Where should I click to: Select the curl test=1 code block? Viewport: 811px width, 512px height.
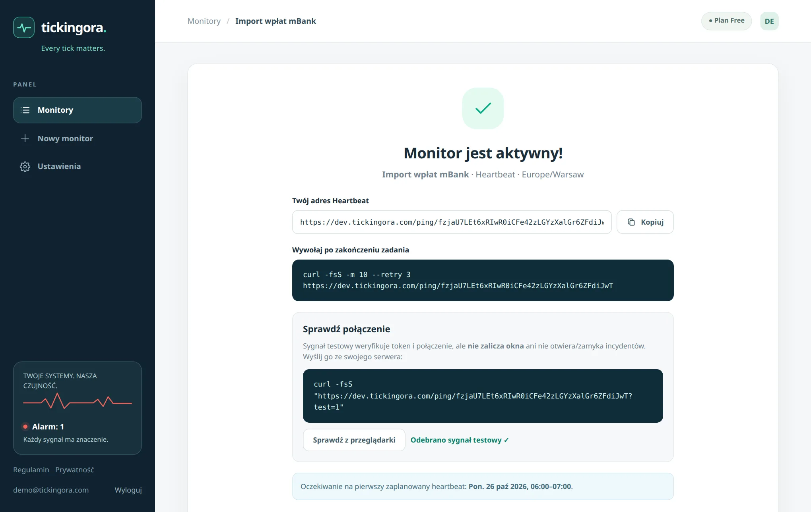pos(483,396)
